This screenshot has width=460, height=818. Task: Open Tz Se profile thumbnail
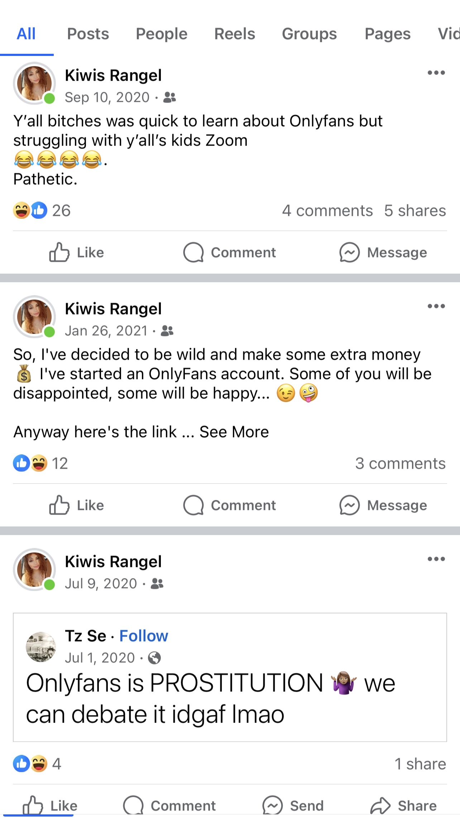[41, 647]
